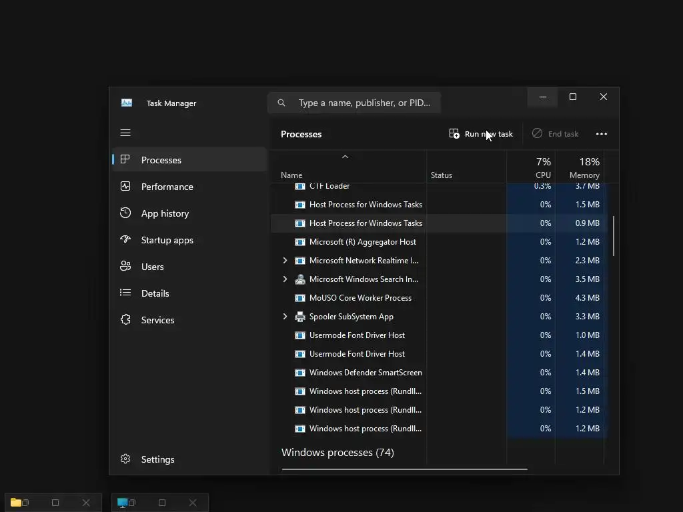This screenshot has width=683, height=512.
Task: Close the minimized folder window at bottom
Action: click(x=86, y=503)
